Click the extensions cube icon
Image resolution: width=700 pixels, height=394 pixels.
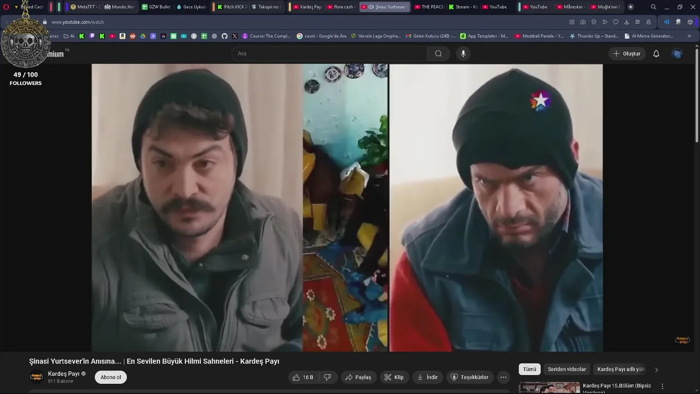690,22
